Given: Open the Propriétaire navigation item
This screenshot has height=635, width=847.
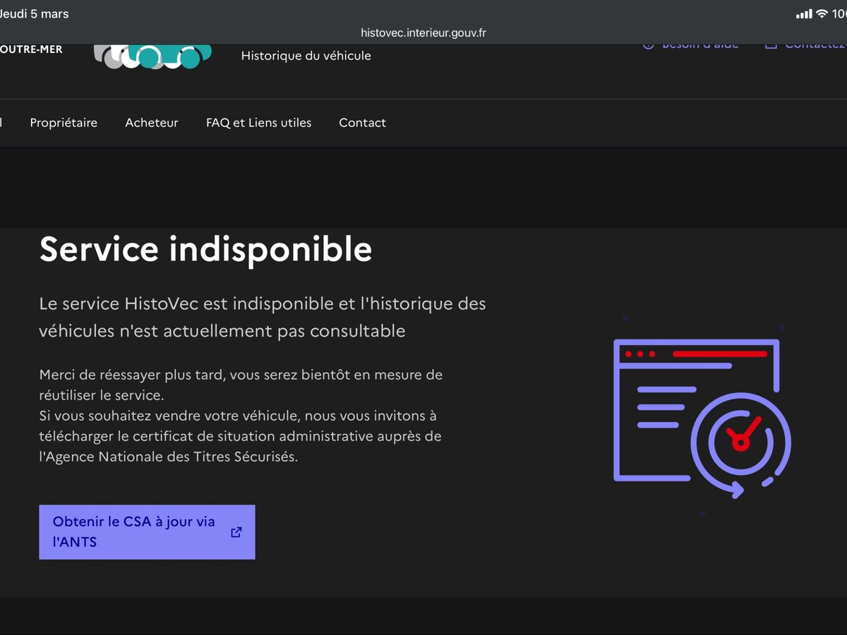Looking at the screenshot, I should pos(64,123).
